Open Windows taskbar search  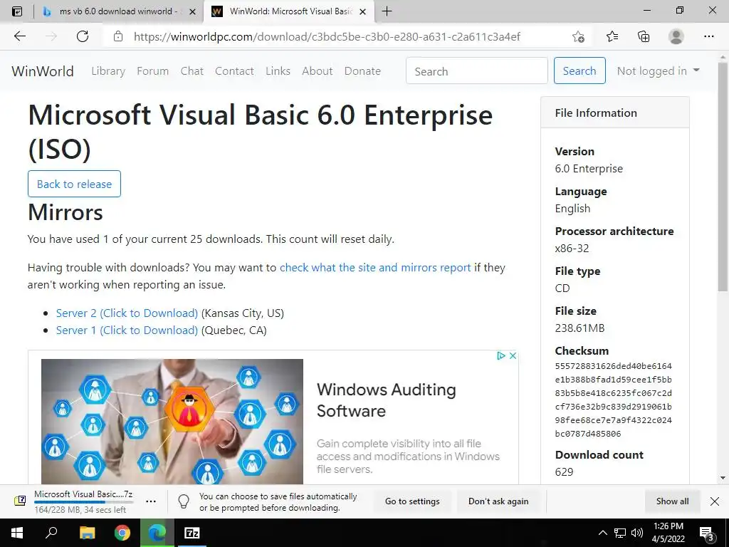51,533
